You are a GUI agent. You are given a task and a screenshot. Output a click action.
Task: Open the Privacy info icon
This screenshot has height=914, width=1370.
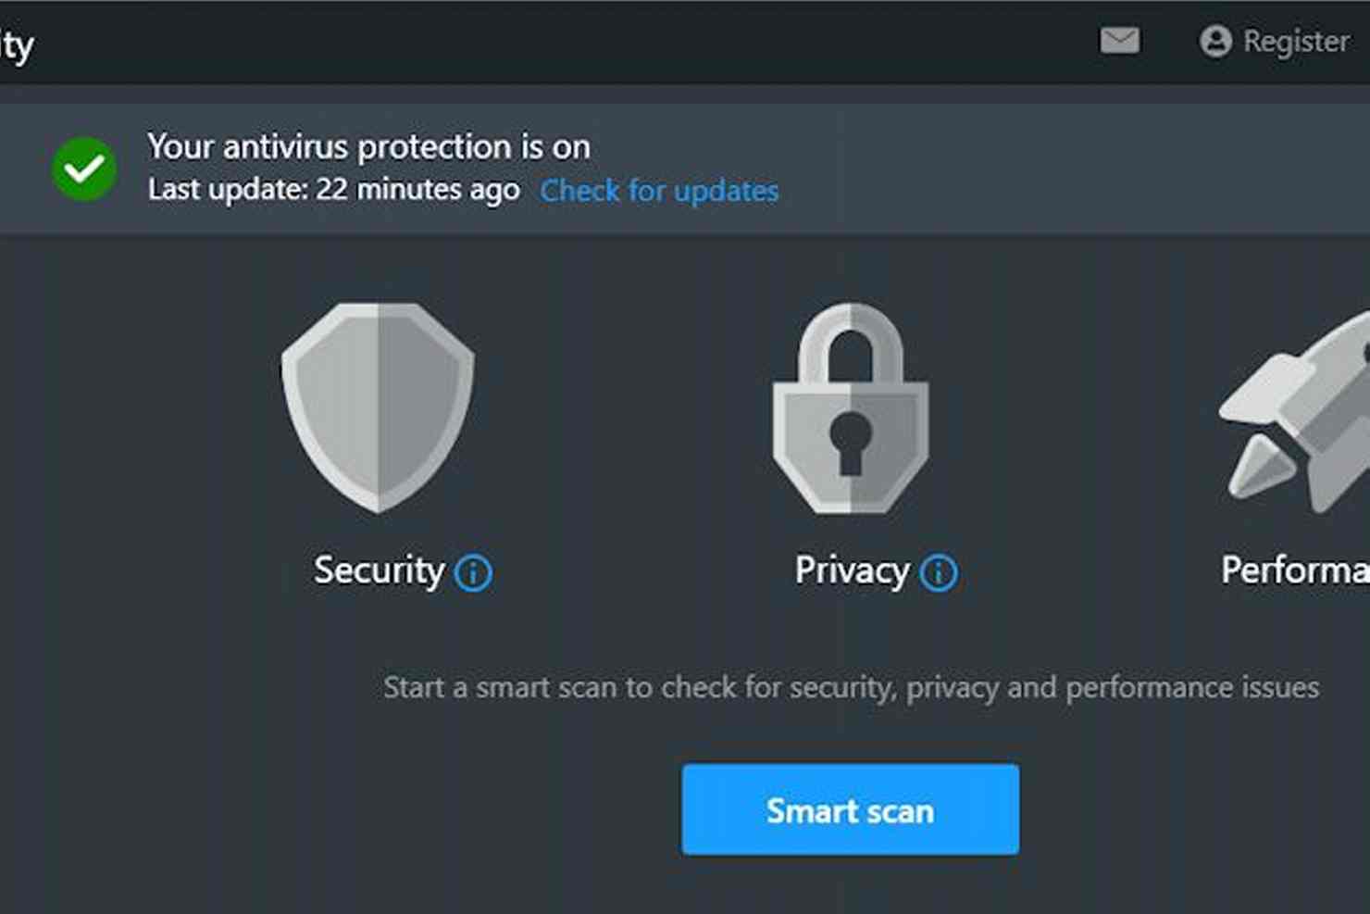(939, 572)
